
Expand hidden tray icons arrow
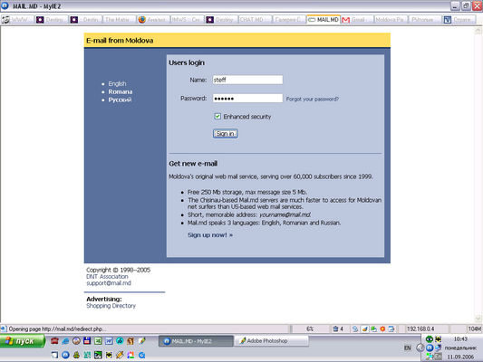420,348
